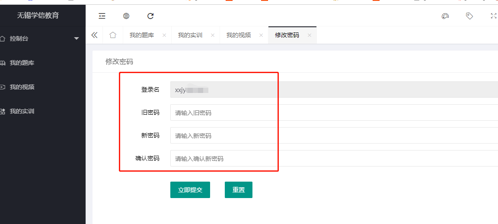498x224 pixels.
Task: Click the globe icon in top toolbar
Action: [126, 16]
